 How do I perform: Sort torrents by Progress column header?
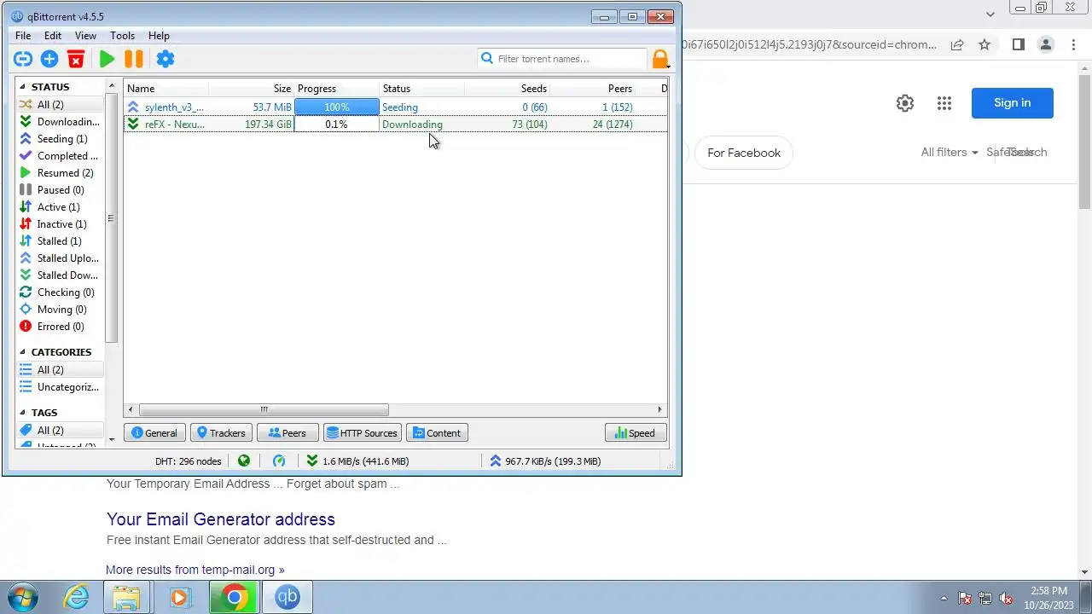point(337,89)
